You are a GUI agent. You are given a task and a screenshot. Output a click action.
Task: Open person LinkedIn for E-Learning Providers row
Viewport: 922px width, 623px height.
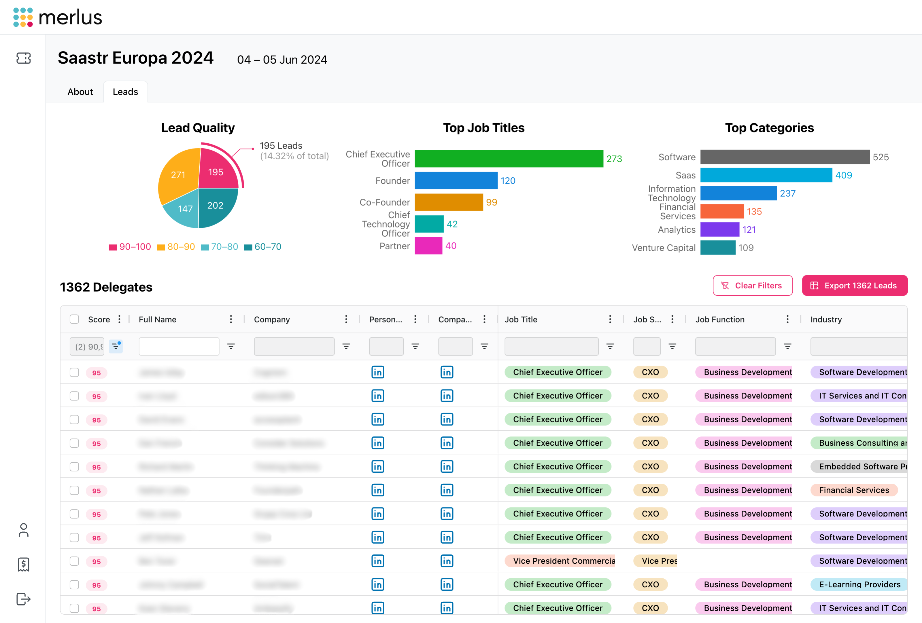(x=378, y=584)
